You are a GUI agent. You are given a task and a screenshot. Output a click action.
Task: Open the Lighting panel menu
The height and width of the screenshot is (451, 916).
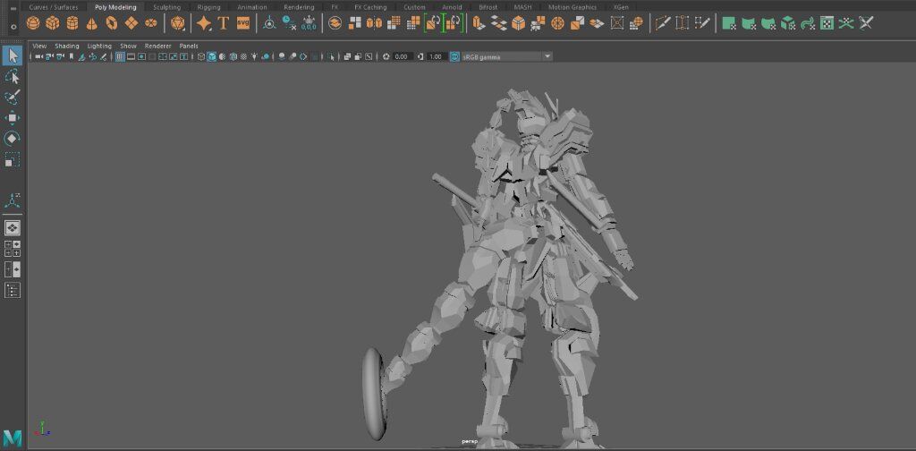click(x=99, y=46)
